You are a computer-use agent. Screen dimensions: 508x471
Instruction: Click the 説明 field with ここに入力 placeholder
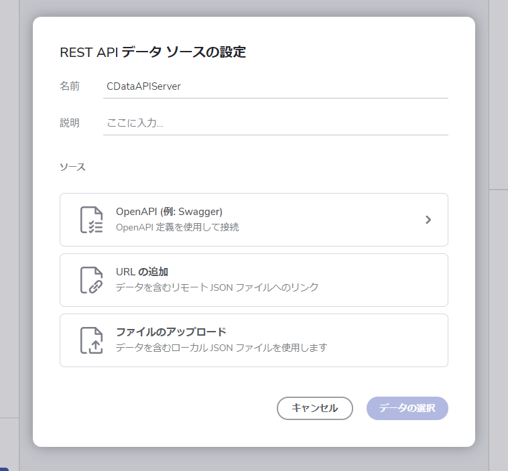(x=275, y=123)
